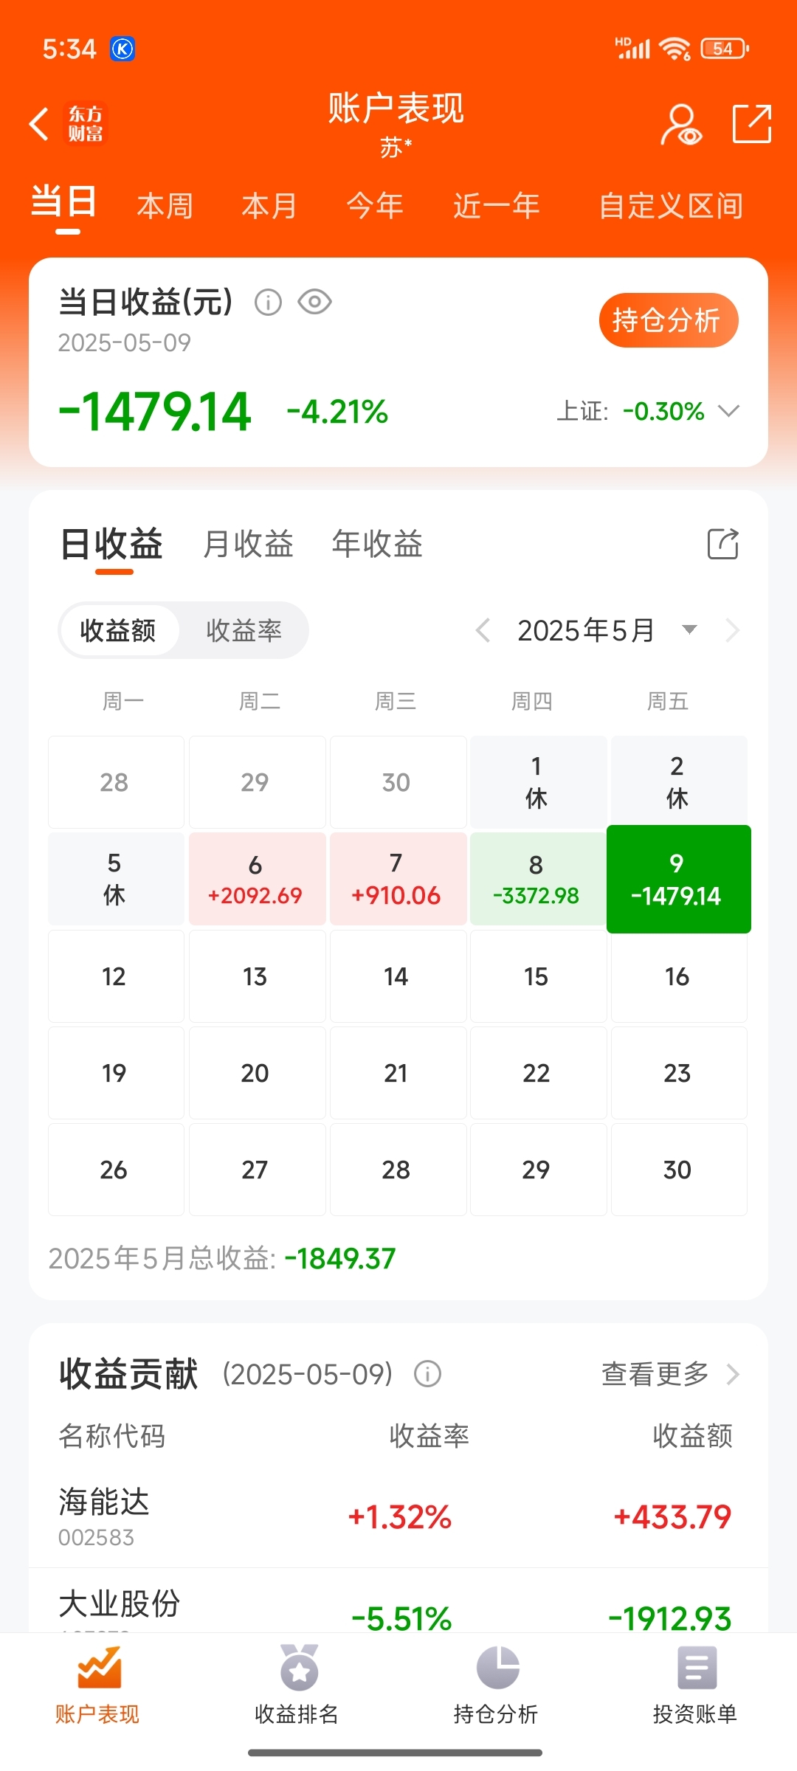Select the 月收益 tab
This screenshot has width=797, height=1771.
(248, 545)
